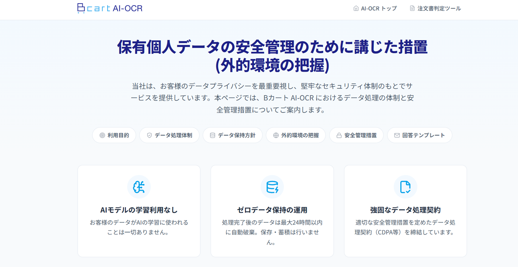Click the brain icon above AIモデルの学習利用なし
This screenshot has width=518, height=267.
(x=139, y=187)
